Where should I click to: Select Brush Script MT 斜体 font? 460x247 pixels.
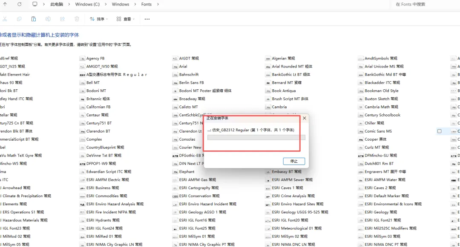point(290,99)
